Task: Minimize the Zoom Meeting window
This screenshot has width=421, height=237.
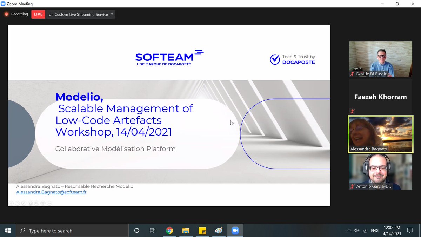Action: (x=382, y=4)
